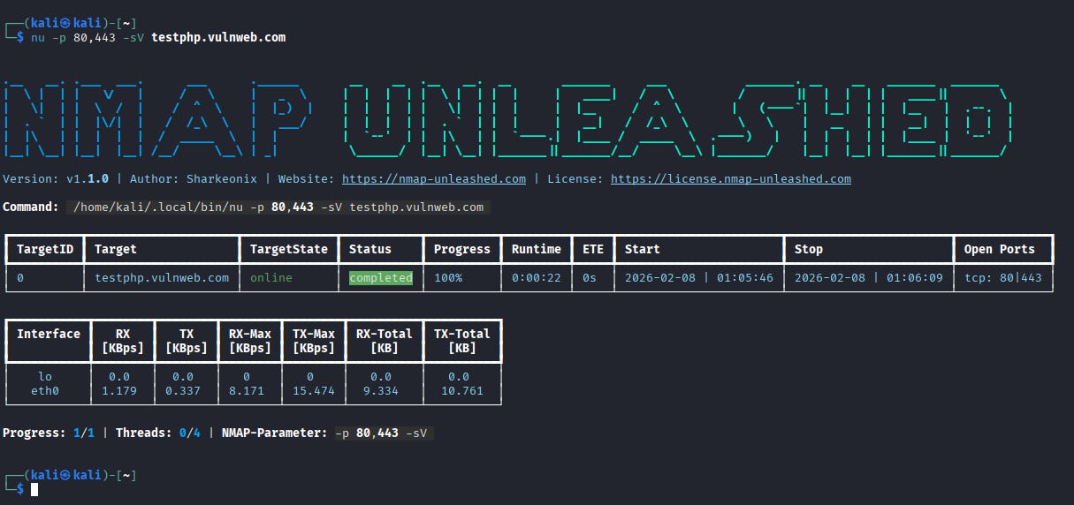Select TargetID value 0 in table

[20, 277]
